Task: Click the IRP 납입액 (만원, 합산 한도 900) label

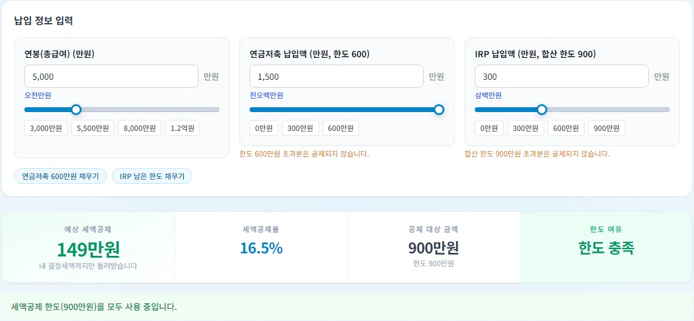Action: coord(535,54)
